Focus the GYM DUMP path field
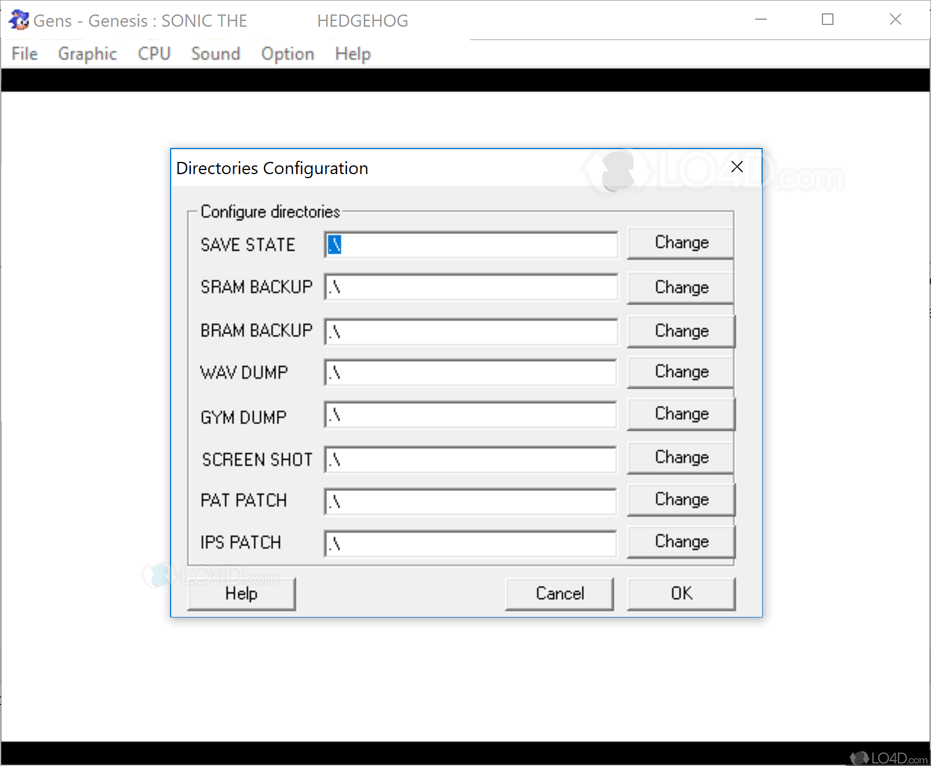Screen dimensions: 931x766 tap(471, 415)
